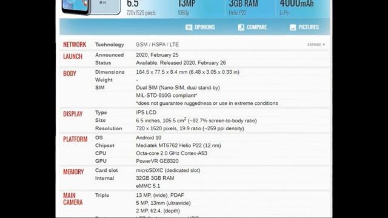Viewport: 388px width, 218px height.
Task: Click the NETWORK section heading
Action: point(75,44)
